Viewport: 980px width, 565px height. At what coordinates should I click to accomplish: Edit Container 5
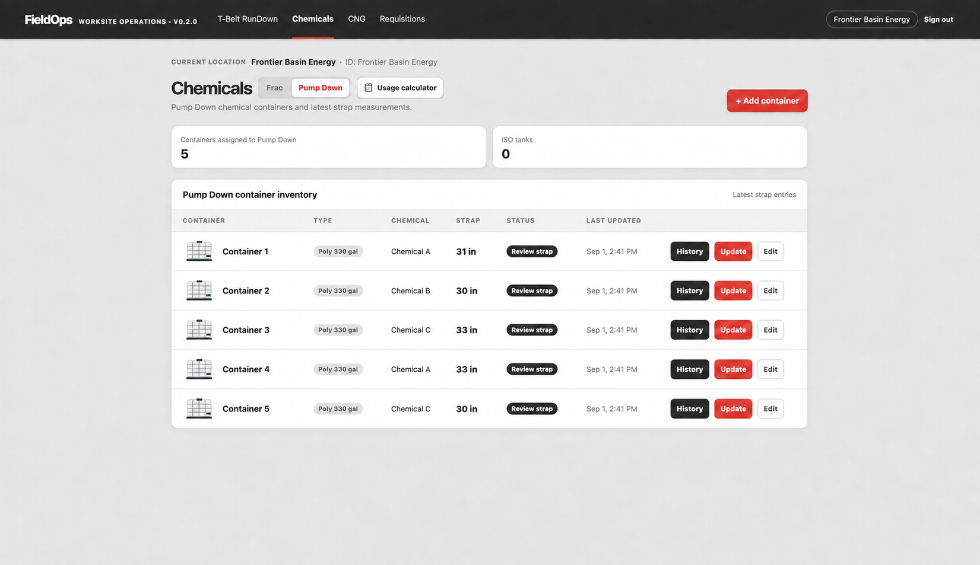770,408
